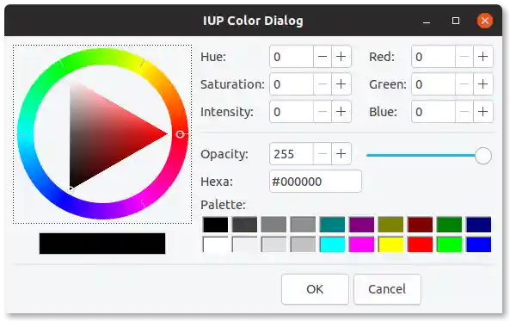Pick the purple palette swatch
Screen dimensions: 510x321
click(x=361, y=225)
